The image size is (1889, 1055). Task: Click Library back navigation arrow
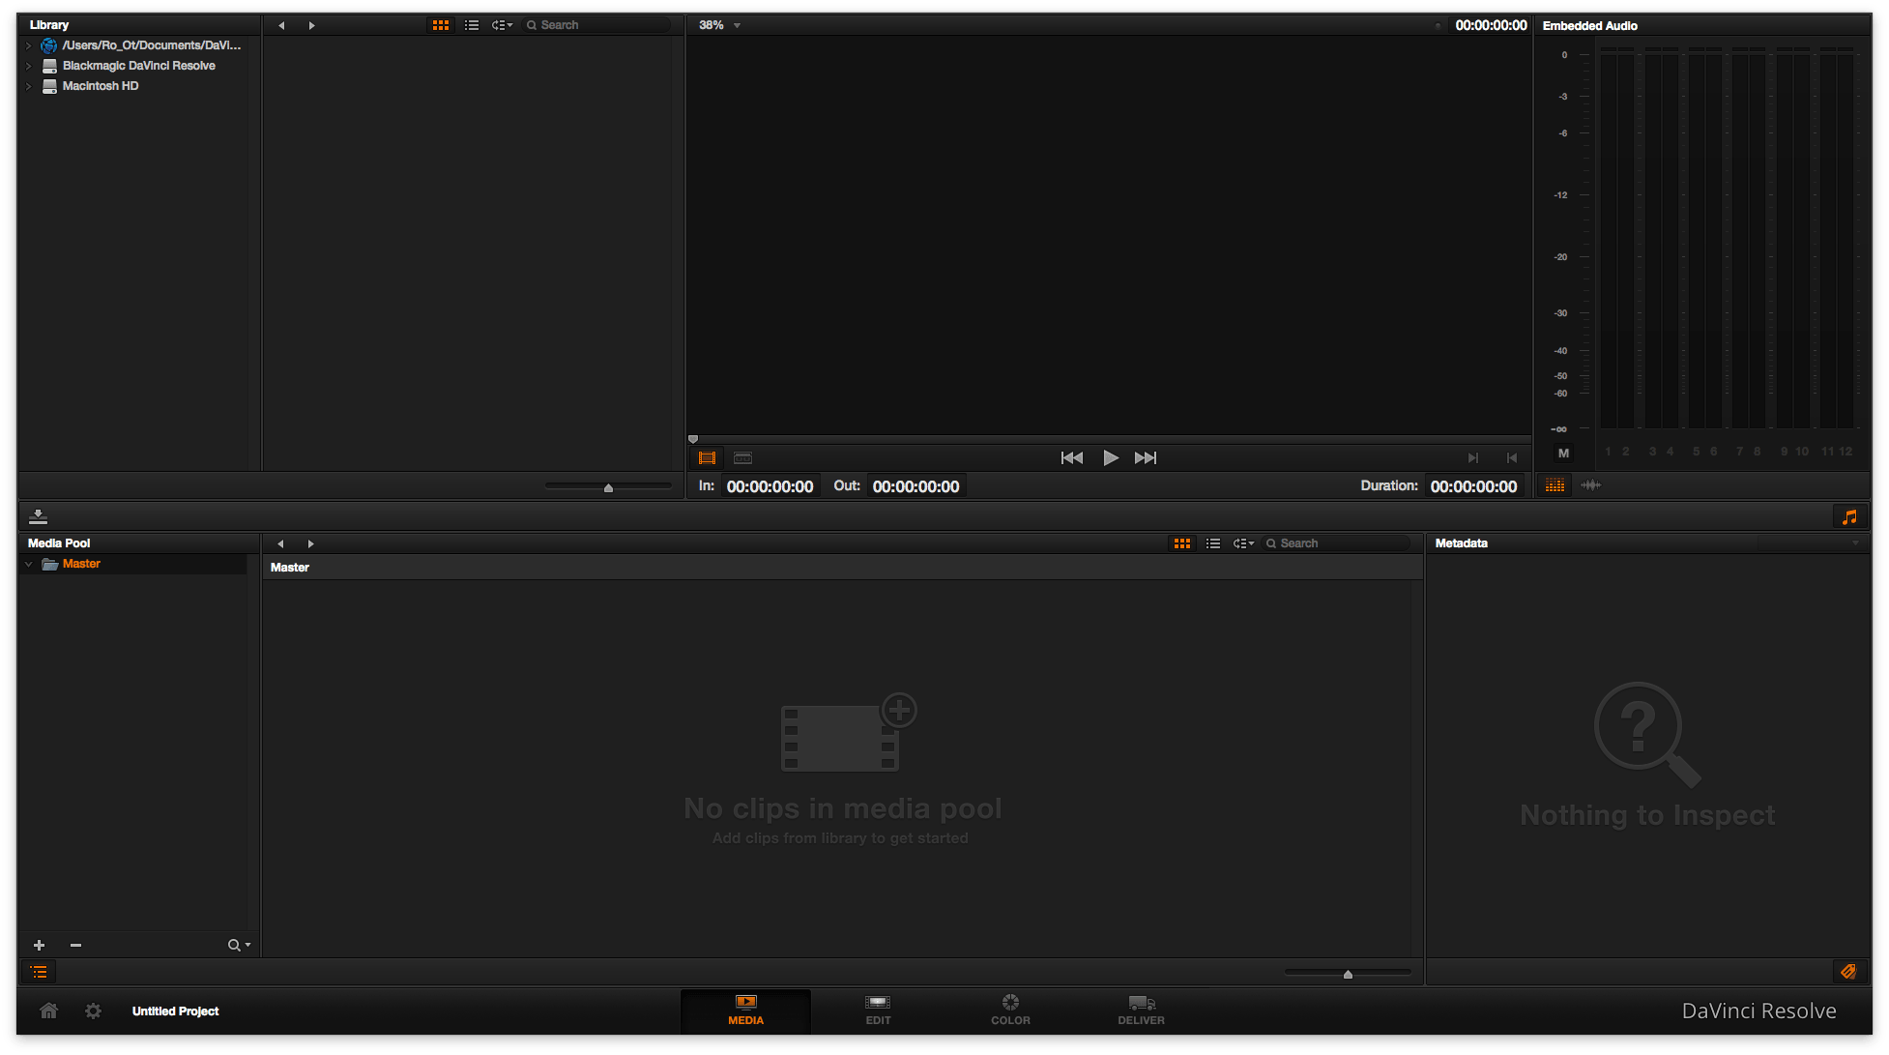281,25
